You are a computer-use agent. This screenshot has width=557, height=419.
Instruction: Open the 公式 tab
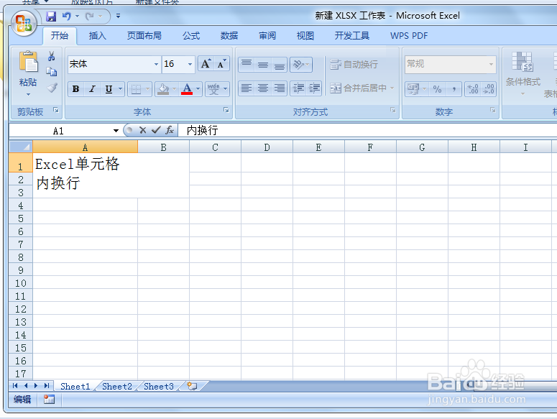tap(191, 35)
